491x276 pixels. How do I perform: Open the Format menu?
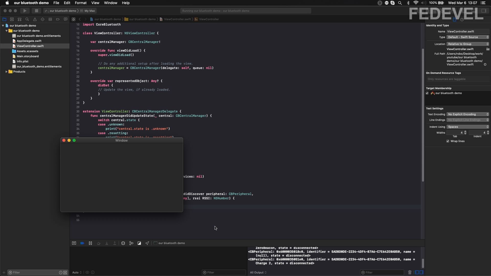point(81,3)
